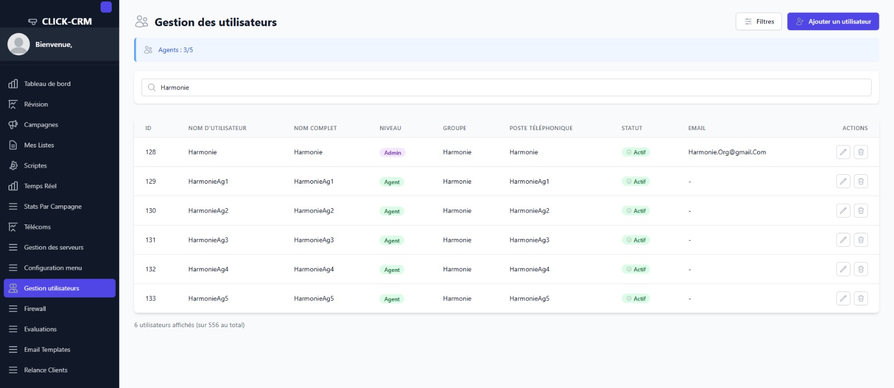Screen dimensions: 894x388
Task: Delete user HarmonieAg5 using the trash icon
Action: [861, 299]
